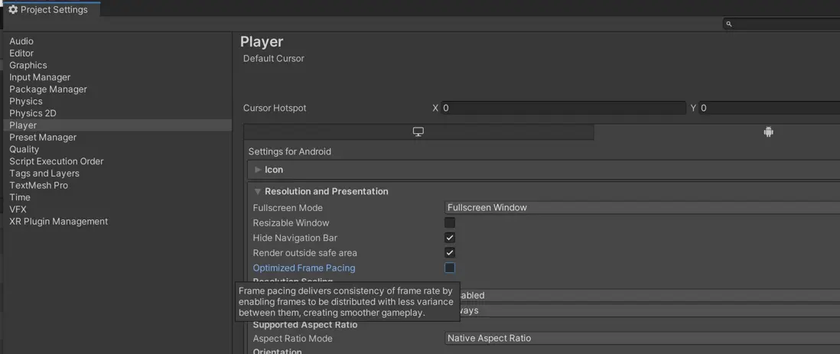Viewport: 840px width, 354px height.
Task: Expand the Icon section
Action: click(x=259, y=170)
